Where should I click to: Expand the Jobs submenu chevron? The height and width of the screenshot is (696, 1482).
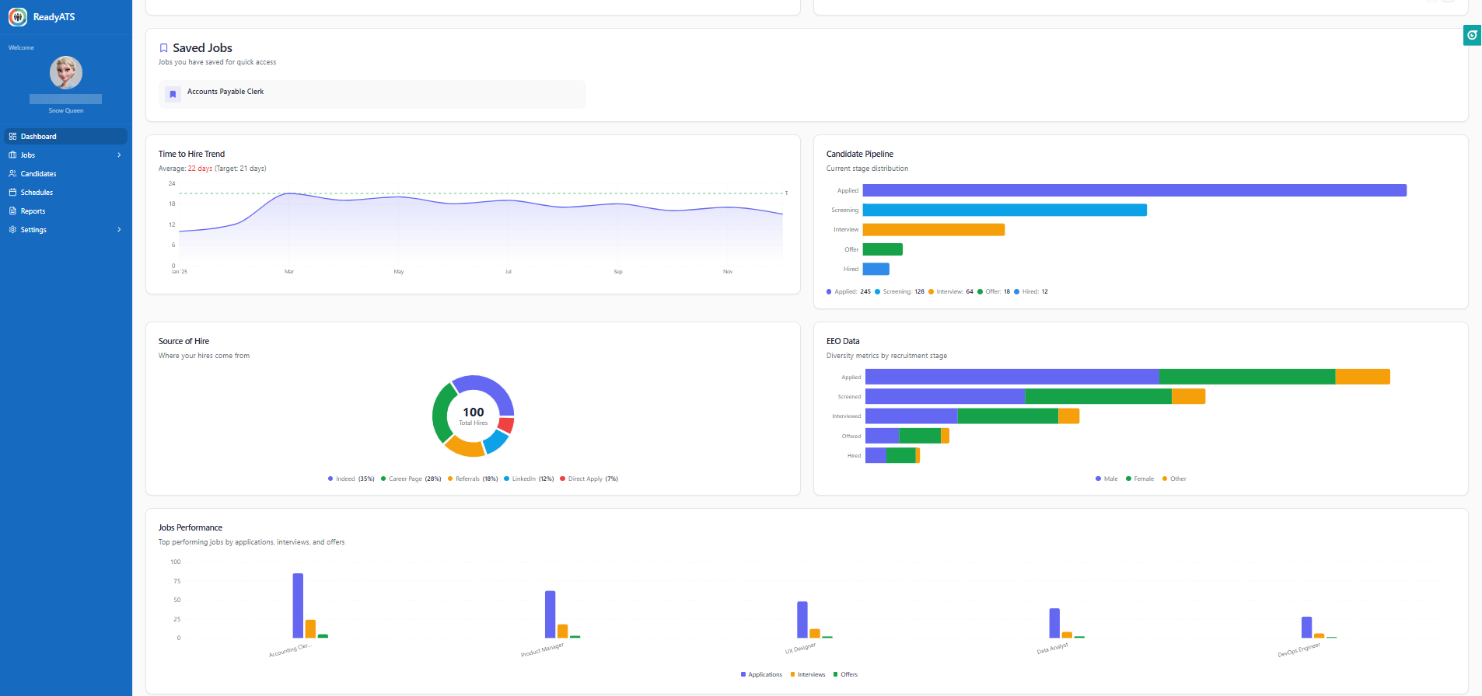pyautogui.click(x=119, y=155)
